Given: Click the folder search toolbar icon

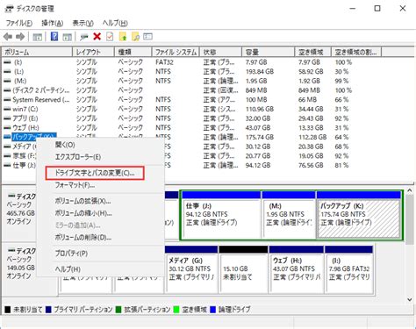Looking at the screenshot, I should (x=135, y=37).
